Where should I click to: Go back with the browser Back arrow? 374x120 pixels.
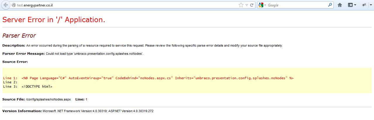(6, 5)
